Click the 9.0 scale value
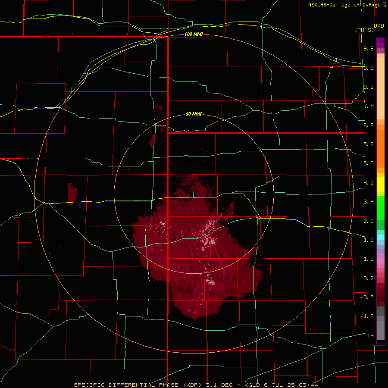 (369, 68)
